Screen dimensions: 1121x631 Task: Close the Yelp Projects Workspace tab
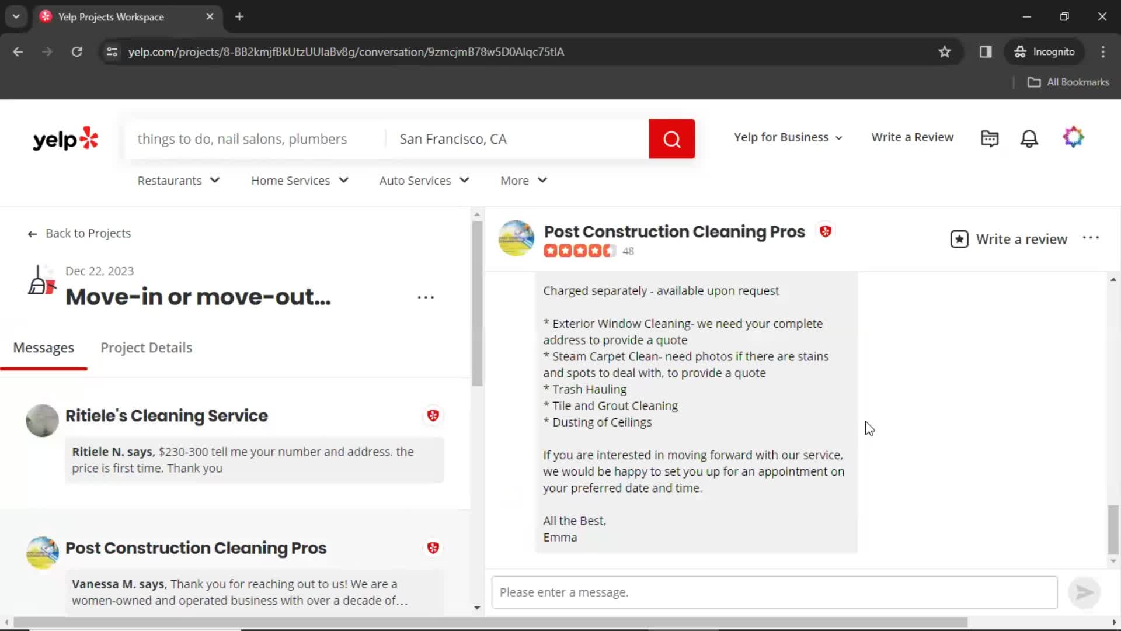(210, 17)
